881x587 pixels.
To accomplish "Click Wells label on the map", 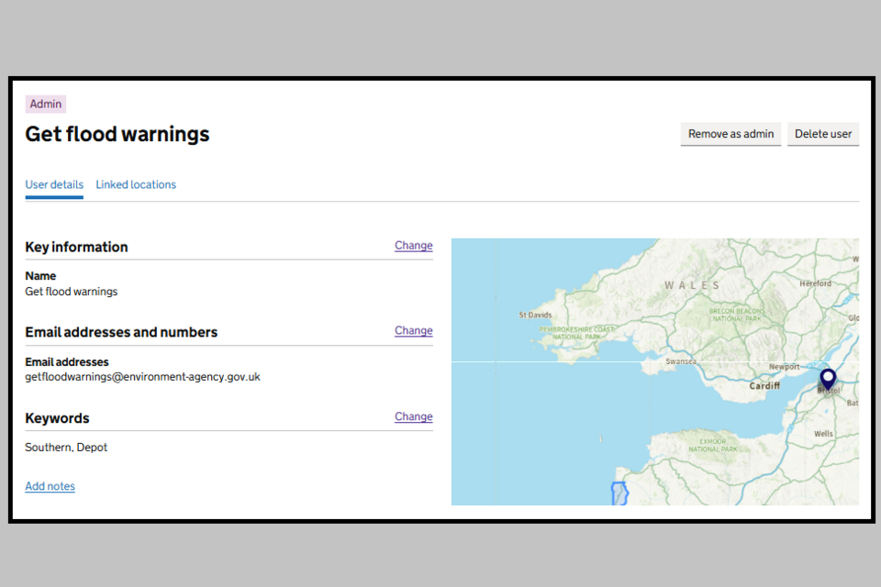I will click(823, 434).
